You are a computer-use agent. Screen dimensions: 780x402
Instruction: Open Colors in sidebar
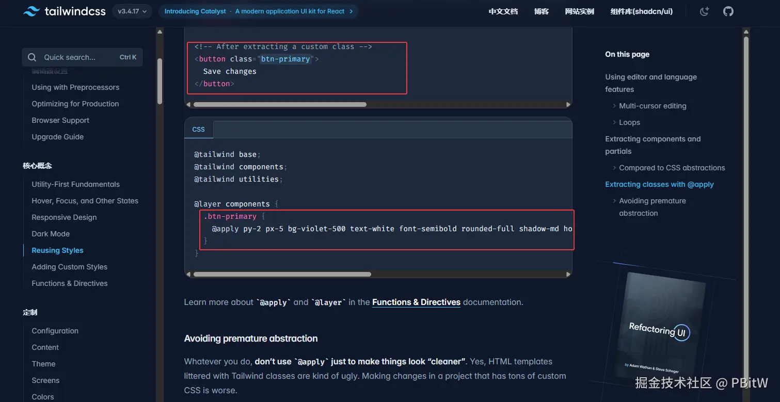(43, 397)
